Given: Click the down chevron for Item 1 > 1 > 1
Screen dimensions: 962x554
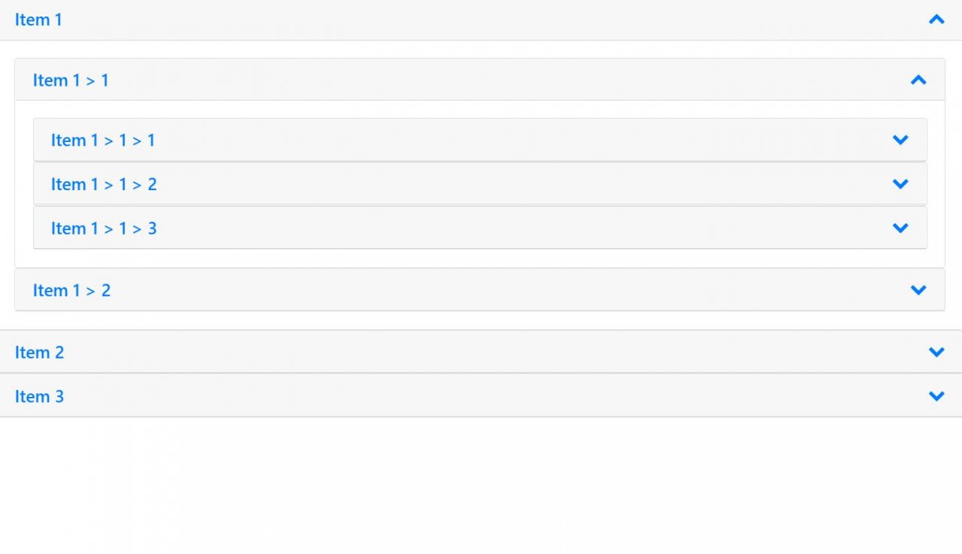Looking at the screenshot, I should [900, 140].
